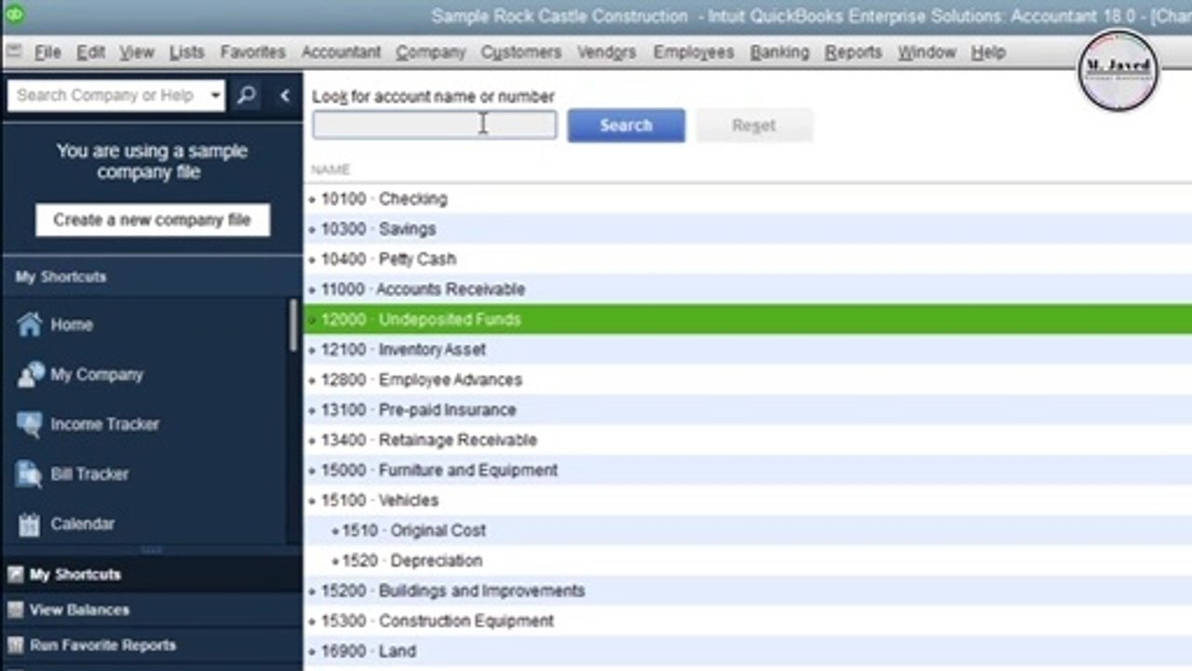Image resolution: width=1192 pixels, height=671 pixels.
Task: Open the Banking menu
Action: click(779, 52)
